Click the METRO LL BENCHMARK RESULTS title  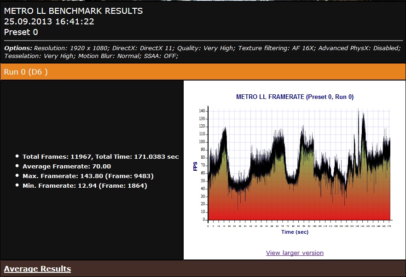(73, 11)
